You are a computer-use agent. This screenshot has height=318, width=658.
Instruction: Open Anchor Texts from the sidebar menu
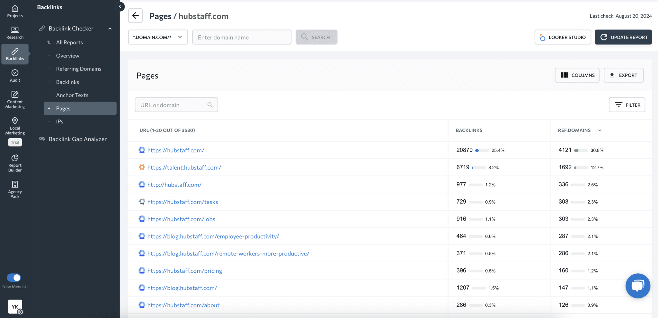pyautogui.click(x=72, y=95)
